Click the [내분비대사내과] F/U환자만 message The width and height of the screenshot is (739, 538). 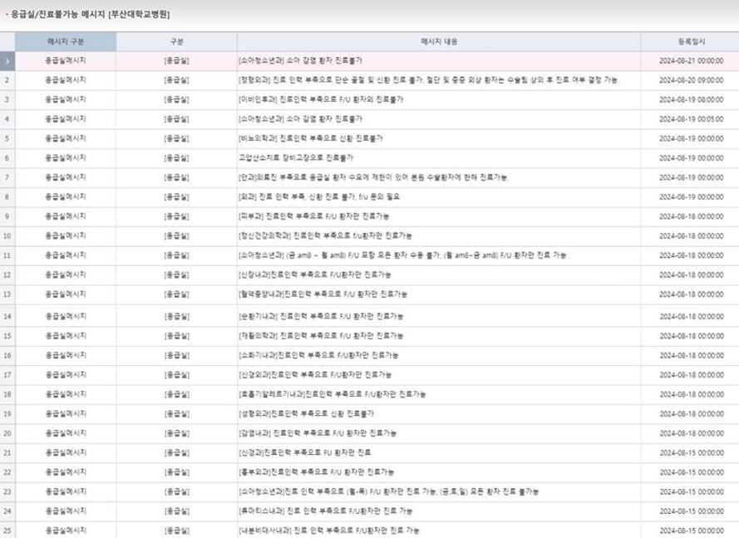pyautogui.click(x=329, y=531)
